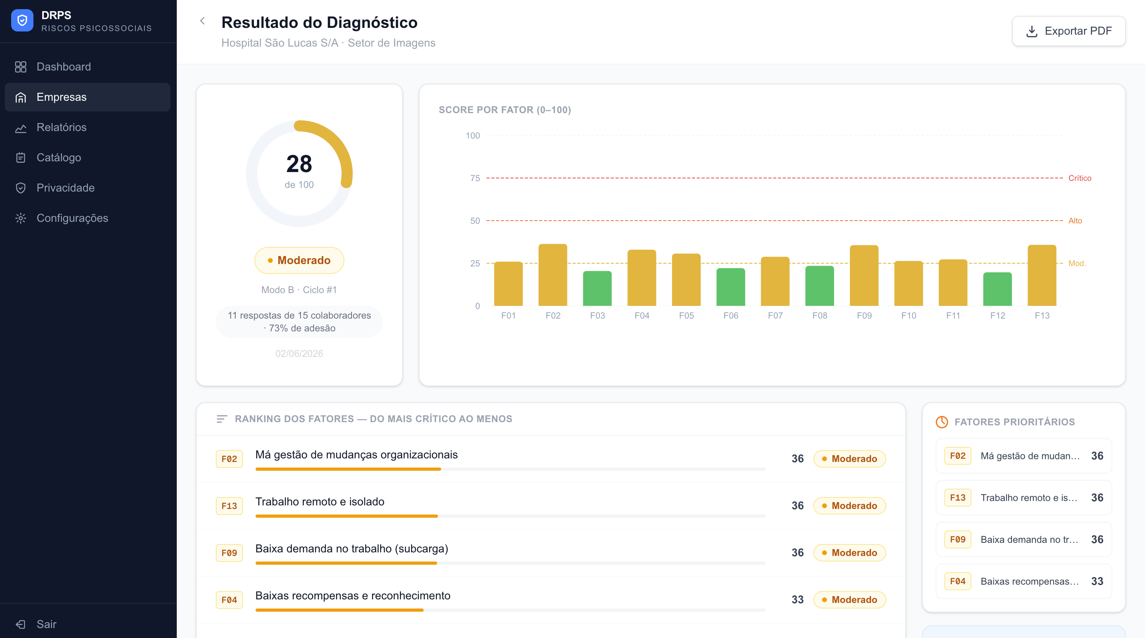Click Moderado badge in the F13 ranking row
Image resolution: width=1145 pixels, height=638 pixels.
pyautogui.click(x=850, y=506)
